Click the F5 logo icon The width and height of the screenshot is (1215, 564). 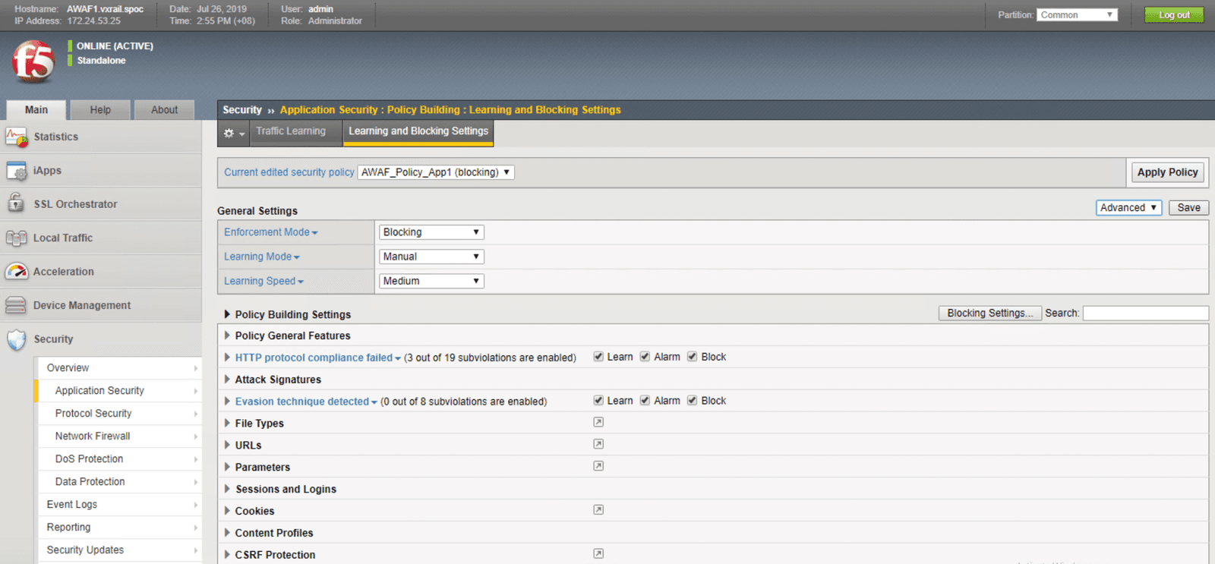(x=33, y=61)
